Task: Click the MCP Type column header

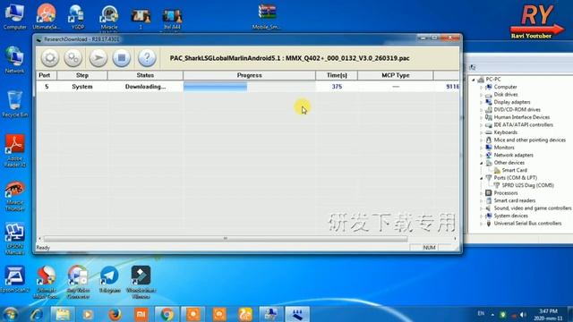Action: click(x=396, y=75)
